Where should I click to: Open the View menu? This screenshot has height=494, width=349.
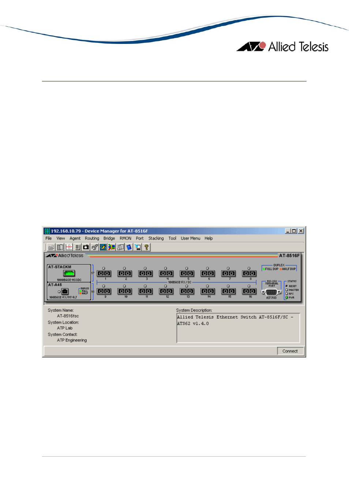pos(61,238)
